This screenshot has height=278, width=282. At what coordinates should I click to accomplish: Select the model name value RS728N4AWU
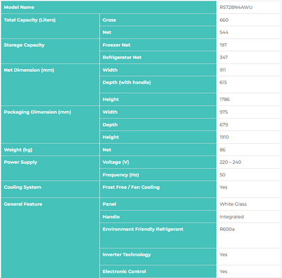[236, 7]
